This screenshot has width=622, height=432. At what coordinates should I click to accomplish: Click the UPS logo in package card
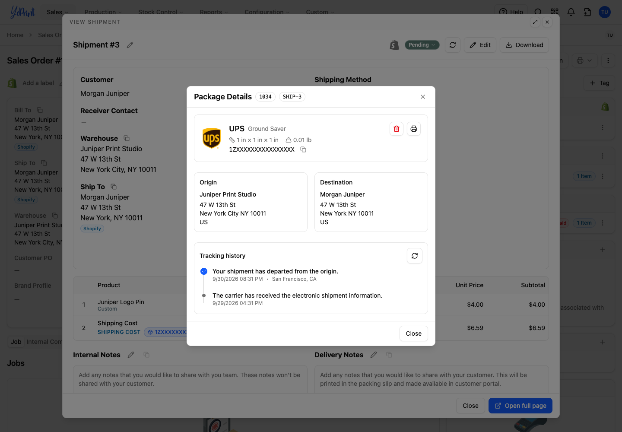tap(212, 138)
